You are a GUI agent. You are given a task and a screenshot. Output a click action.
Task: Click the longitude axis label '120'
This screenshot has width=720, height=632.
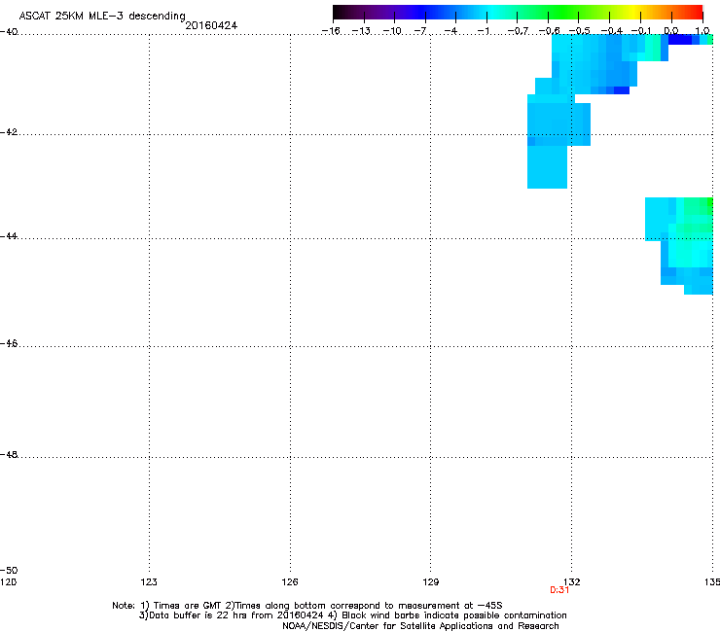(8, 582)
